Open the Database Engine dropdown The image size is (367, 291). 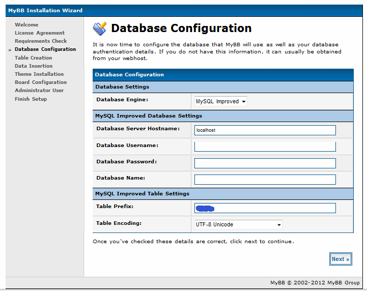point(220,102)
